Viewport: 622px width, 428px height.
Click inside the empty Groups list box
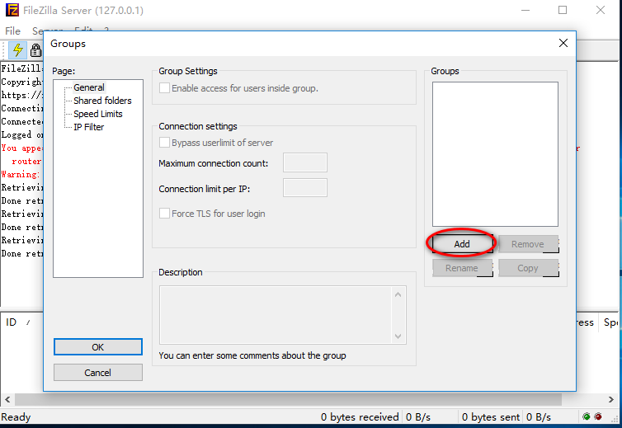(495, 154)
